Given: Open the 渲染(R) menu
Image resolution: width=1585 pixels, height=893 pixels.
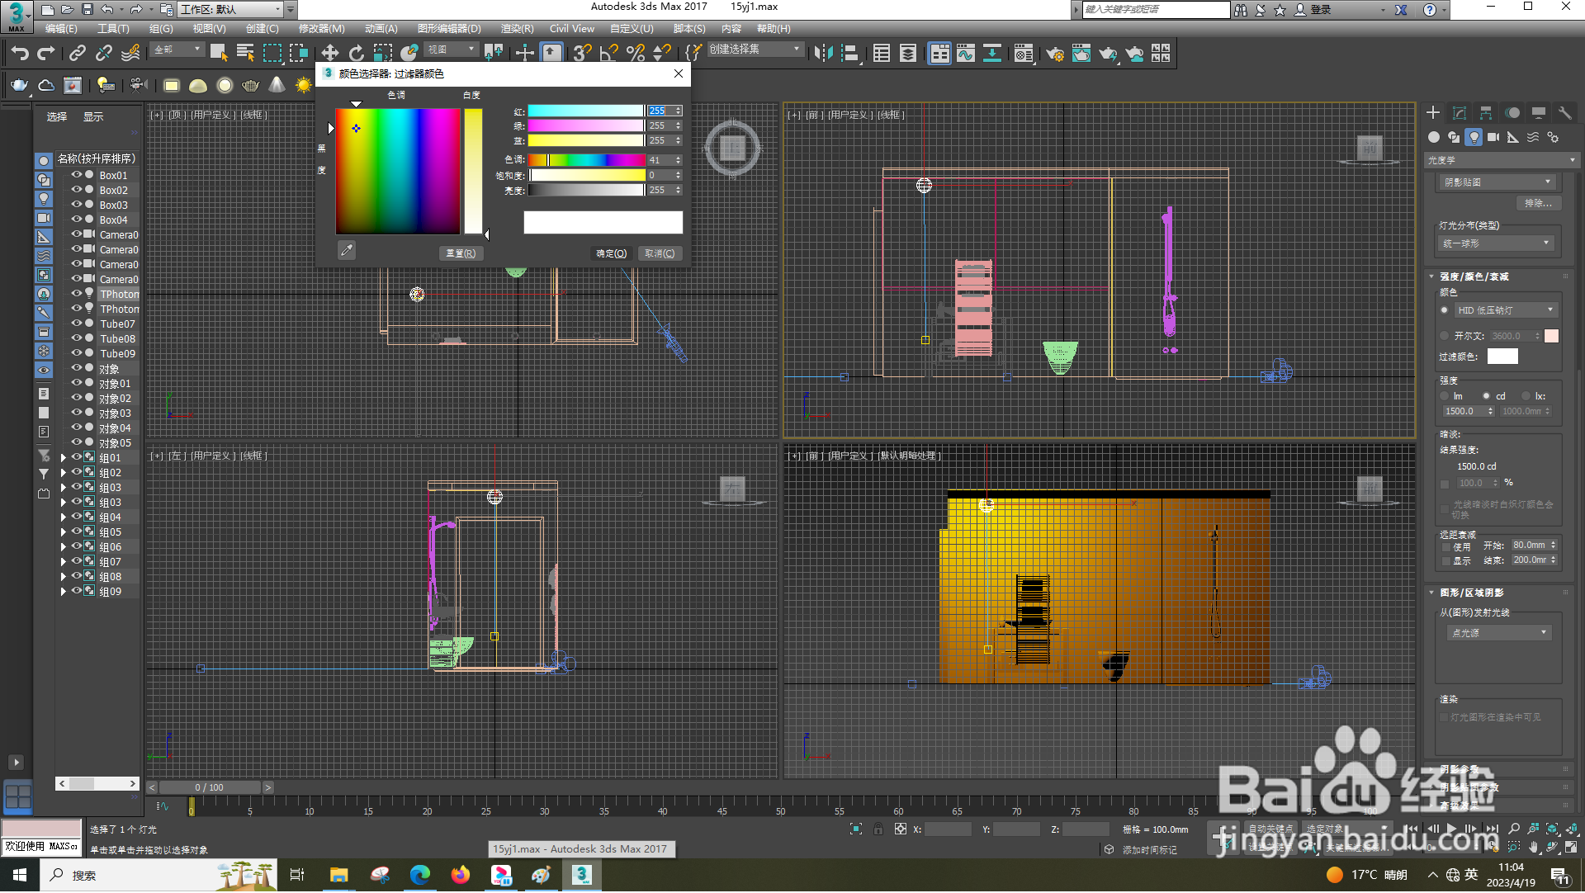Looking at the screenshot, I should tap(517, 29).
